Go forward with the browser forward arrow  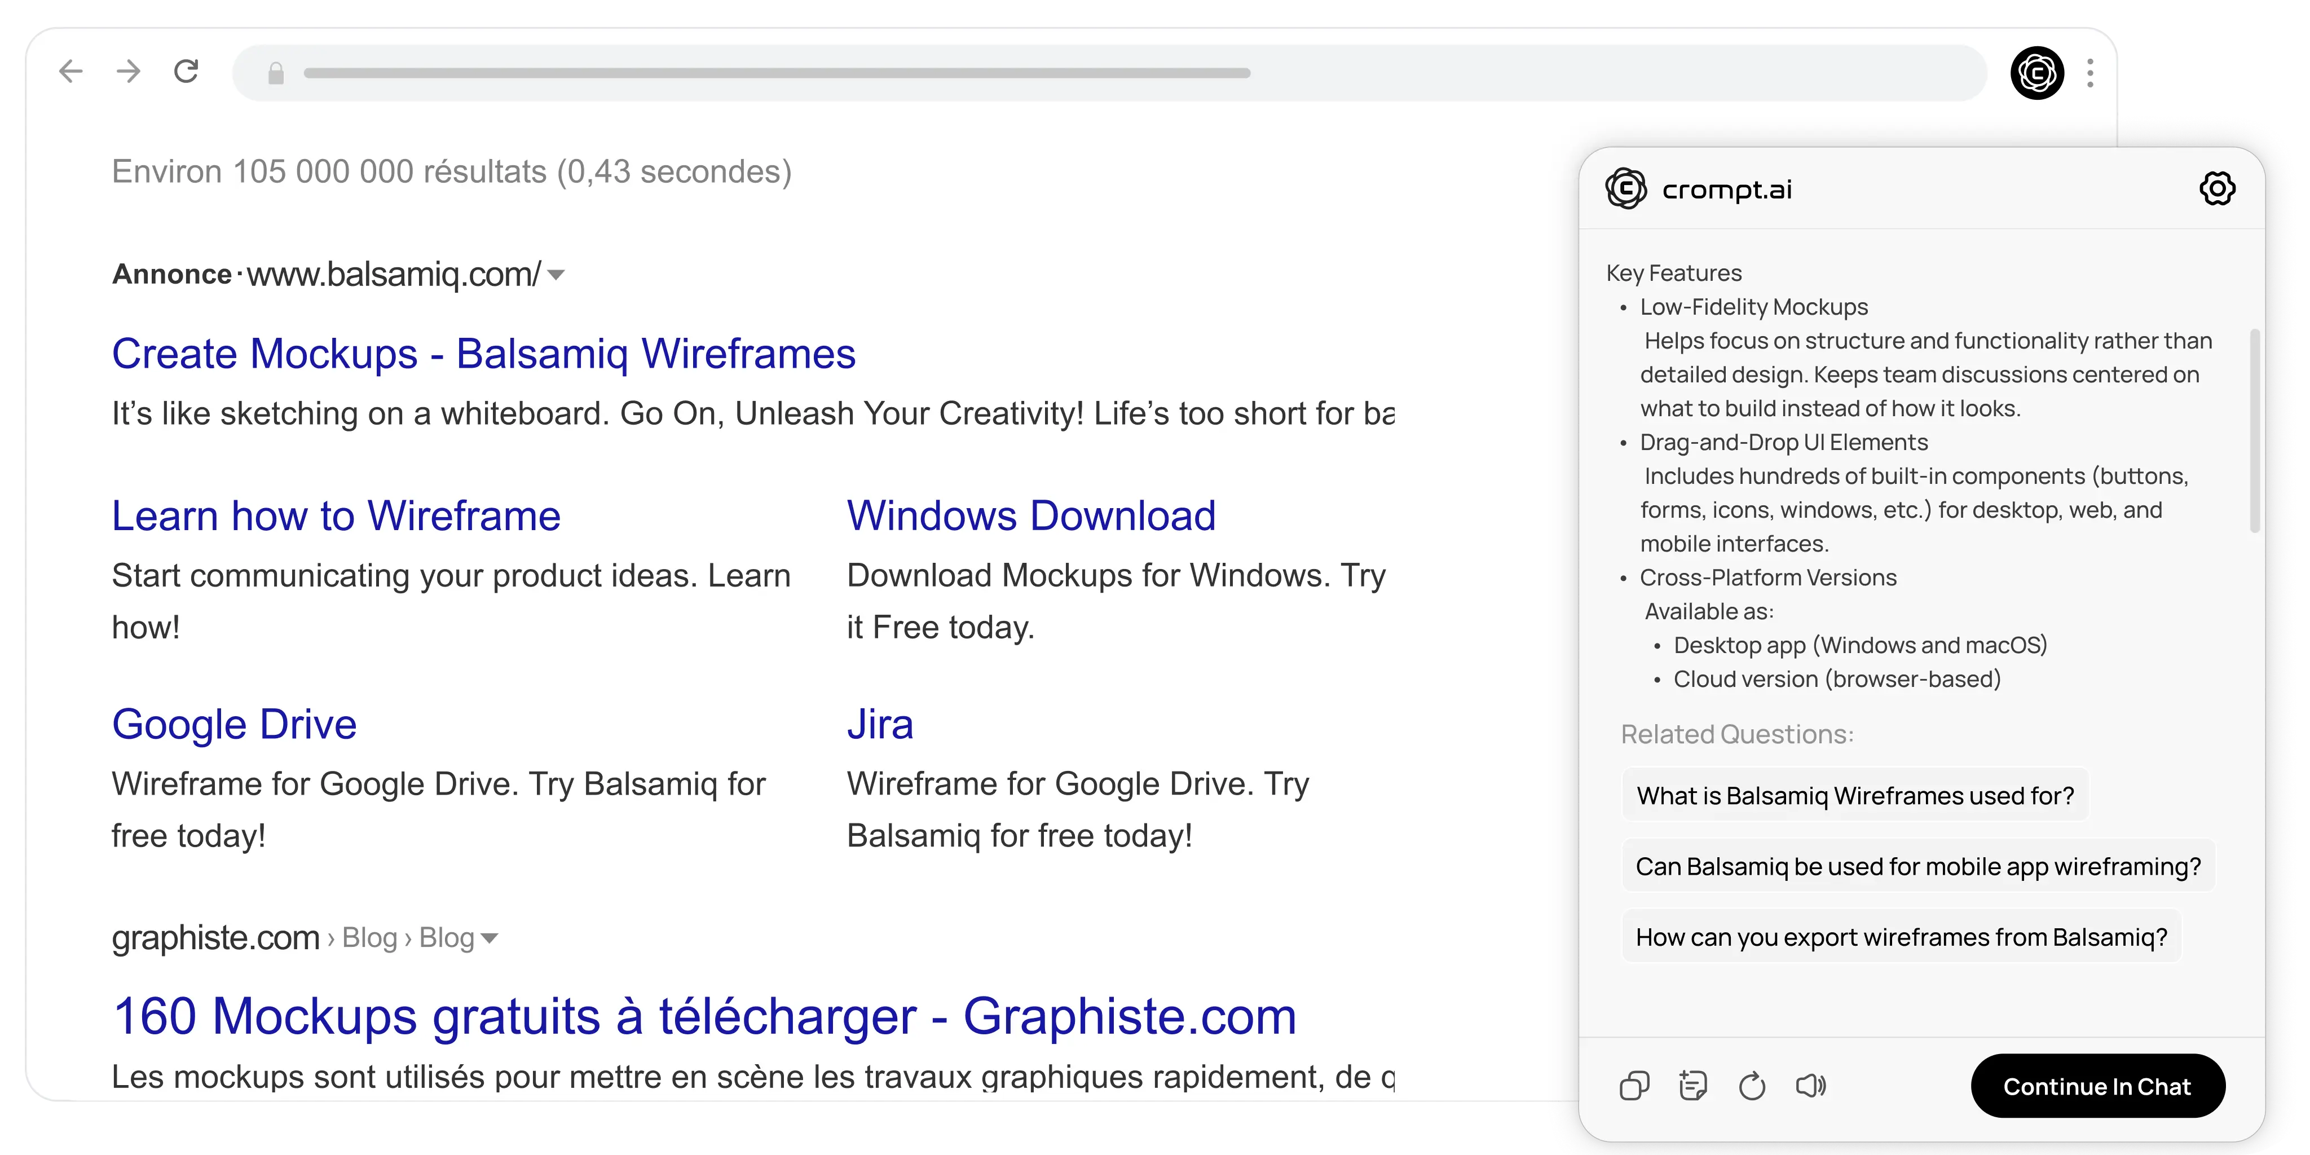(128, 72)
